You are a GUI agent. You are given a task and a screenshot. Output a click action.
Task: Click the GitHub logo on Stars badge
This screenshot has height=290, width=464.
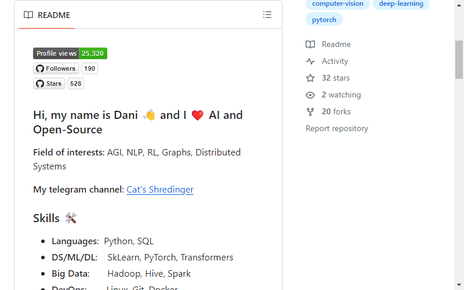click(x=40, y=84)
